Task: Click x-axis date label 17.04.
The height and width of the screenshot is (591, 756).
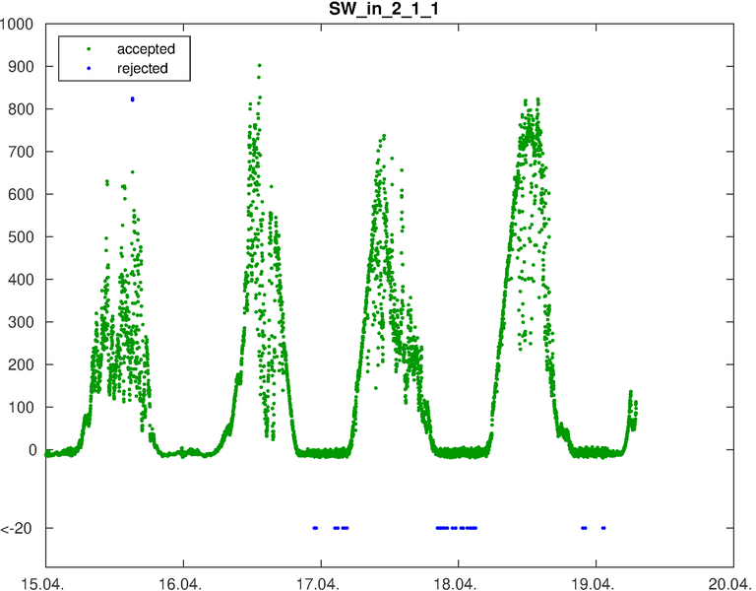Action: tap(318, 584)
